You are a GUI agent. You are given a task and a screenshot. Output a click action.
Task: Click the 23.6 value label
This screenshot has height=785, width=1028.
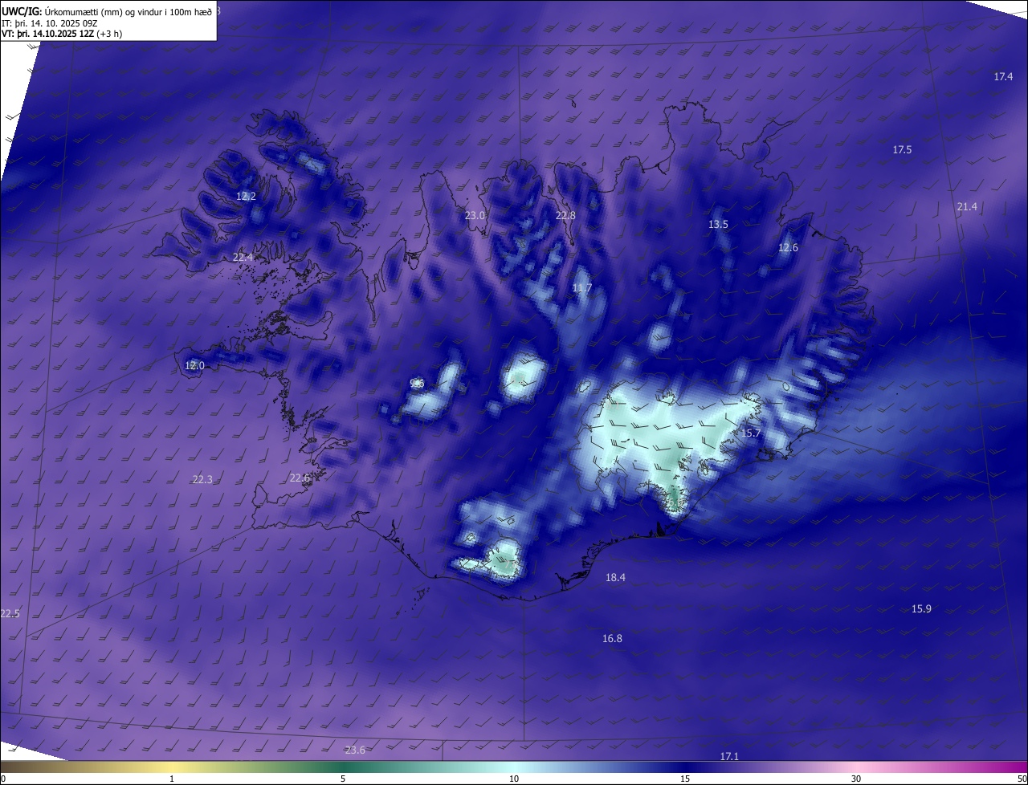(x=354, y=750)
